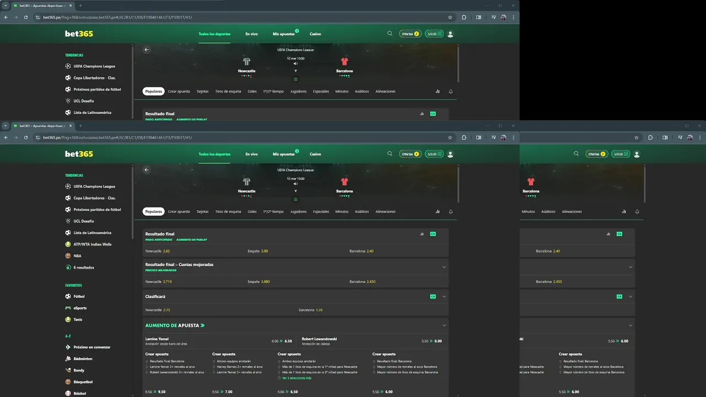Bookmark the page with the star in the lower-left window
Screen dimensions: 706x397
tap(450, 137)
